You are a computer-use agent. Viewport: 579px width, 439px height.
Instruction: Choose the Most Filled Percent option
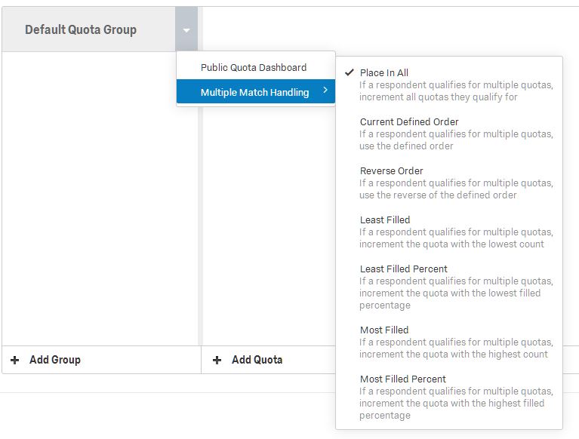403,379
